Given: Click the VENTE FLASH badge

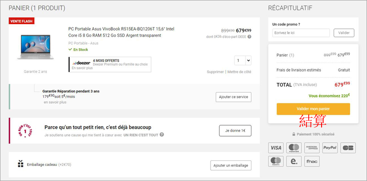Looking at the screenshot, I should [x=22, y=21].
